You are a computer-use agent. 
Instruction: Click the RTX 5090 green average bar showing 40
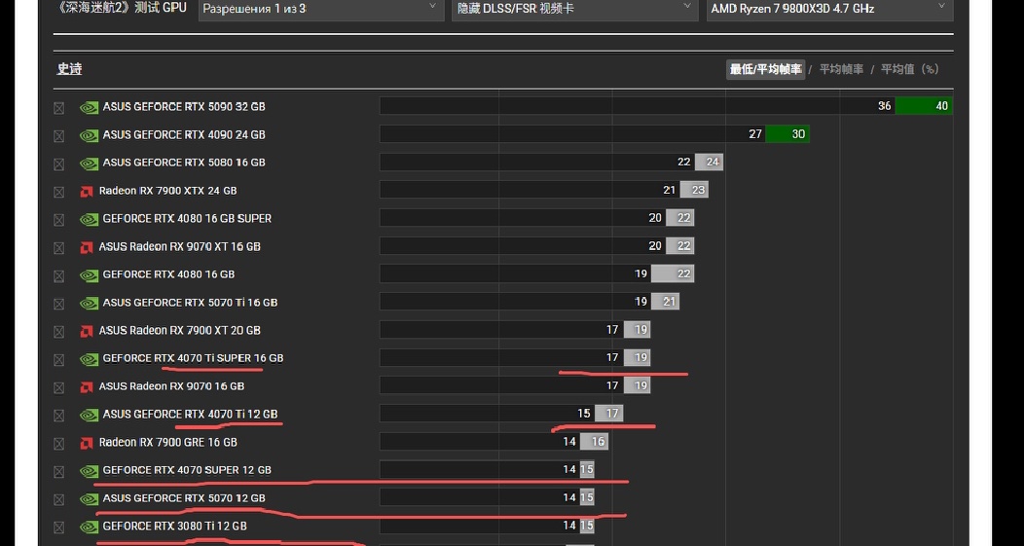point(924,106)
